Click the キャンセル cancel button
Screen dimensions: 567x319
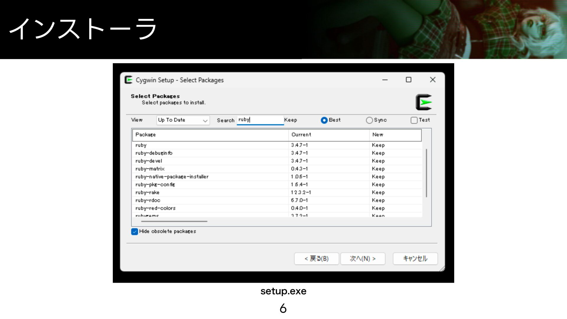(x=415, y=259)
